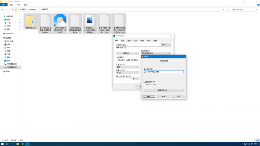Image resolution: width=260 pixels, height=146 pixels.
Task: Open the 查看 ribbon tab in Explorer
Action: tap(25, 5)
